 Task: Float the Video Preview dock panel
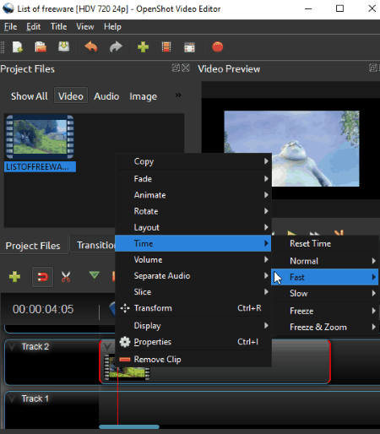pyautogui.click(x=373, y=68)
